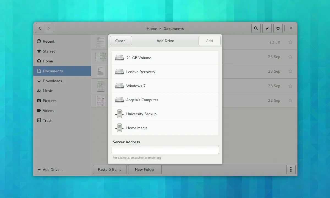Star the topmost 23 Sep file
Image resolution: width=330 pixels, height=198 pixels.
pos(290,57)
